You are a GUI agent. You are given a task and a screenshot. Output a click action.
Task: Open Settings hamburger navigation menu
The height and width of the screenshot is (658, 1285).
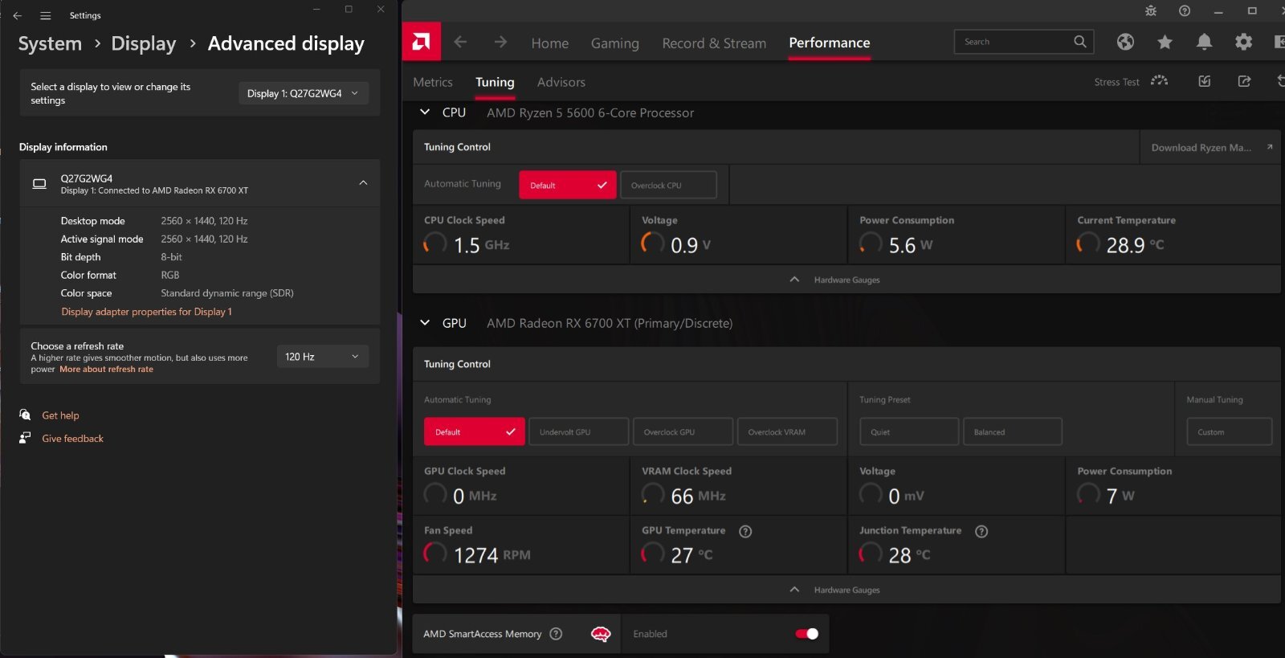point(45,15)
